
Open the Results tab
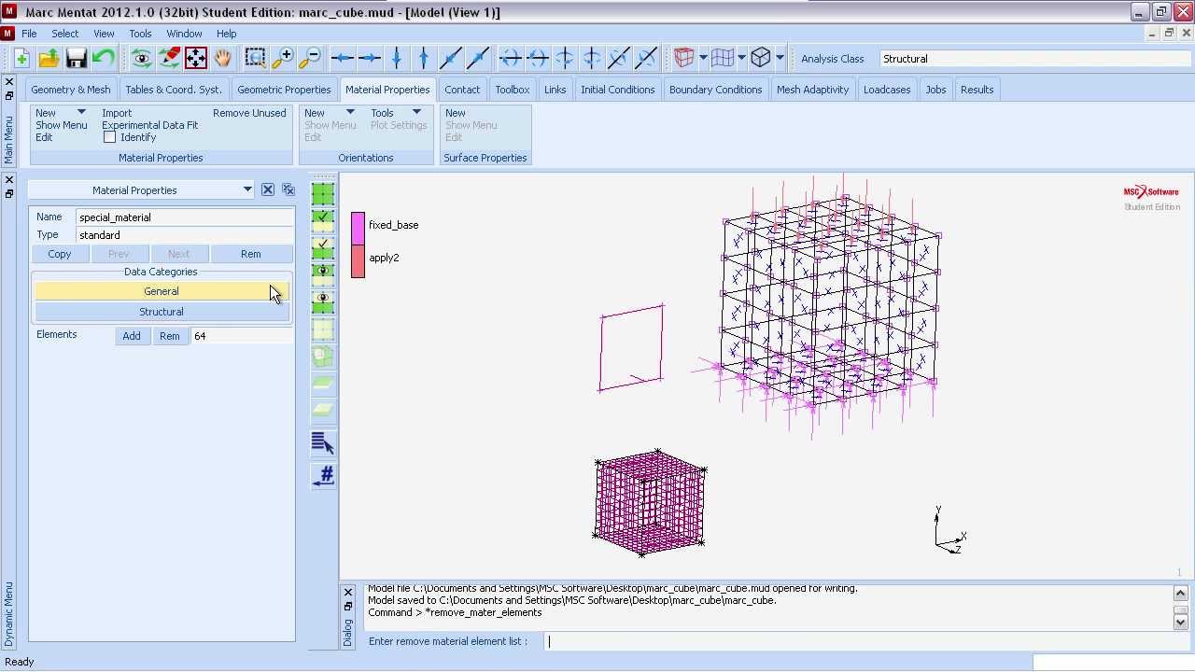click(x=977, y=90)
